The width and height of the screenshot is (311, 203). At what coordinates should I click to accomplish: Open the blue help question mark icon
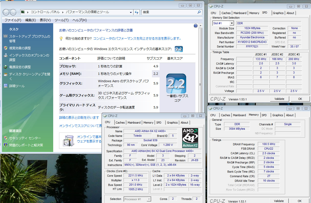coord(196,26)
